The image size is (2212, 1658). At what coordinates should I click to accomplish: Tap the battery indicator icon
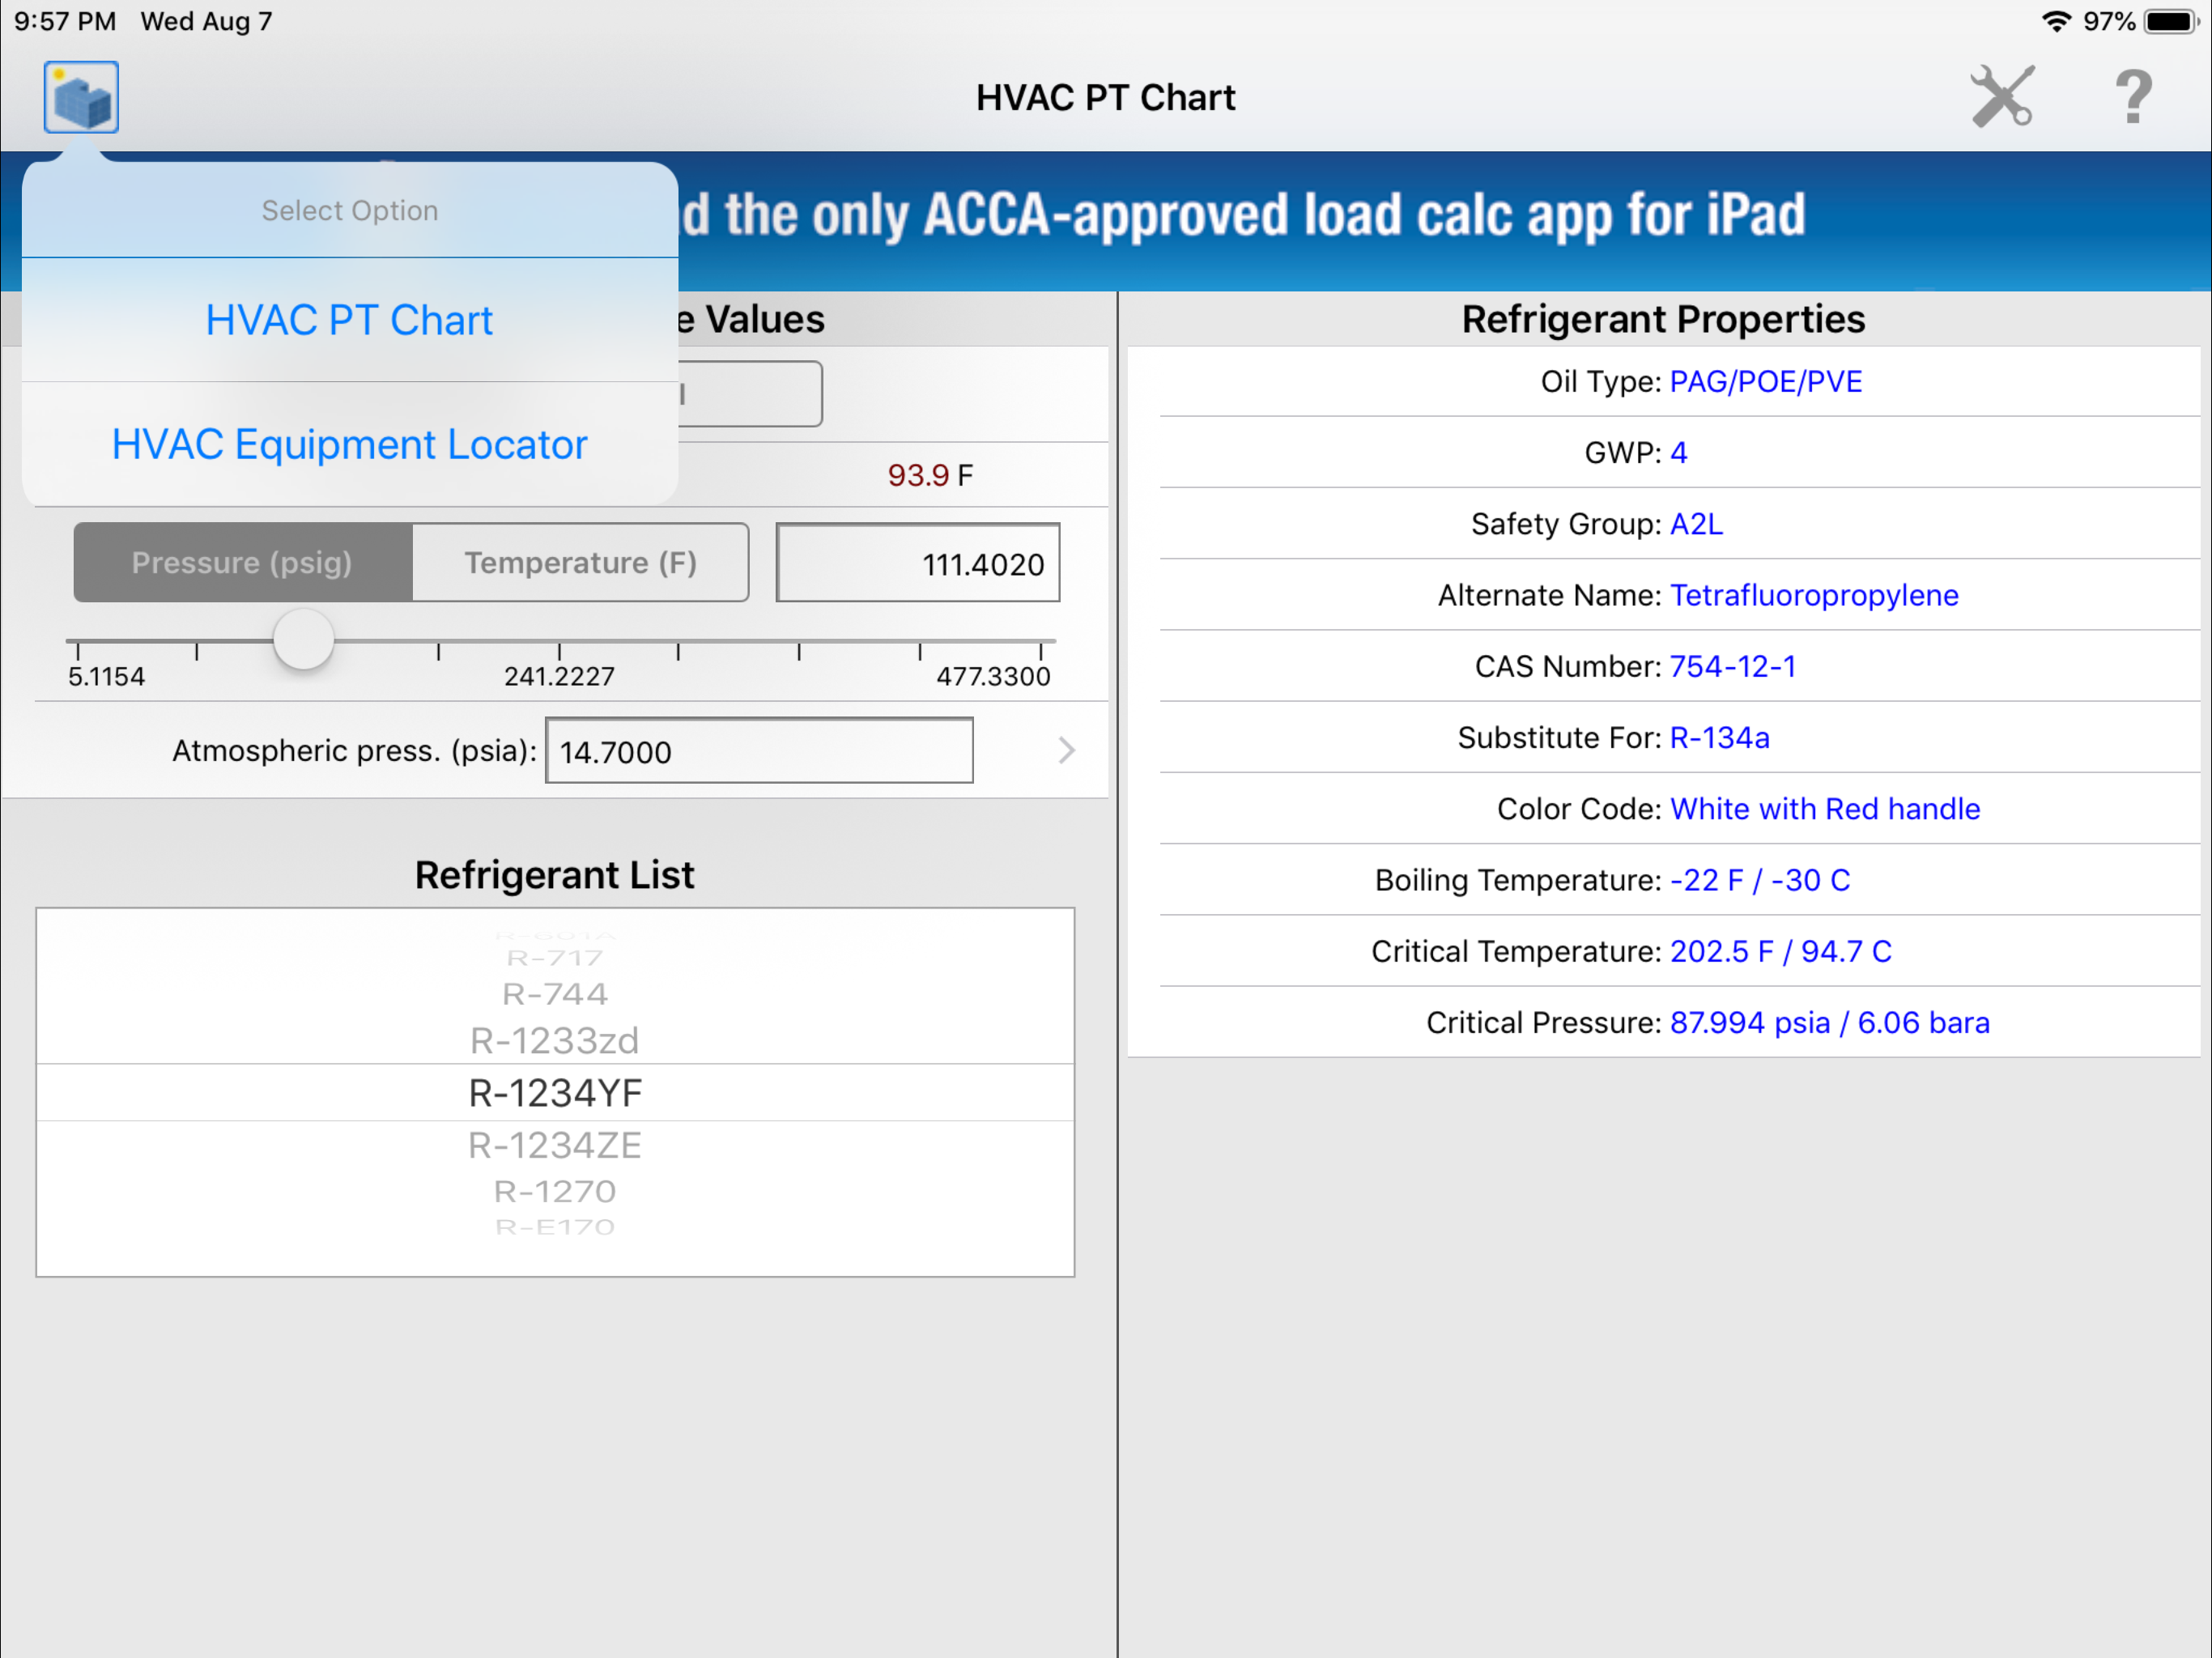click(x=2170, y=21)
